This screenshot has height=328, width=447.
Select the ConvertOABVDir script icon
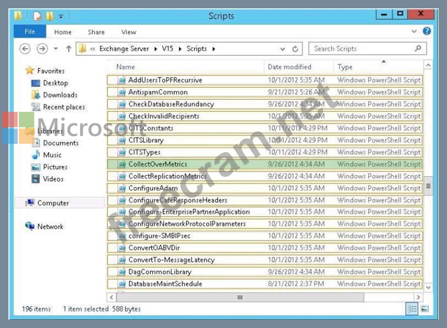point(122,248)
